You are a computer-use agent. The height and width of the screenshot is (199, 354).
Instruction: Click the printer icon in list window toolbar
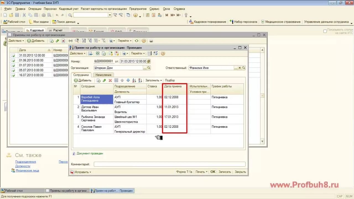tap(151, 41)
